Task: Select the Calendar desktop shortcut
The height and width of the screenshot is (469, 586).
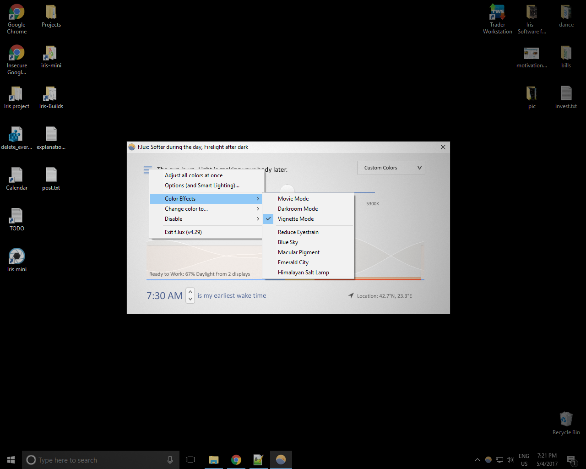Action: point(17,180)
